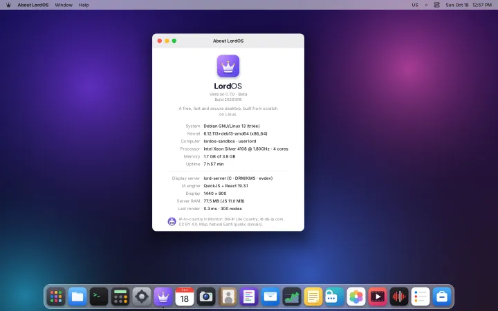Switch the US keyboard layout indicator
The width and height of the screenshot is (498, 311).
pos(415,5)
